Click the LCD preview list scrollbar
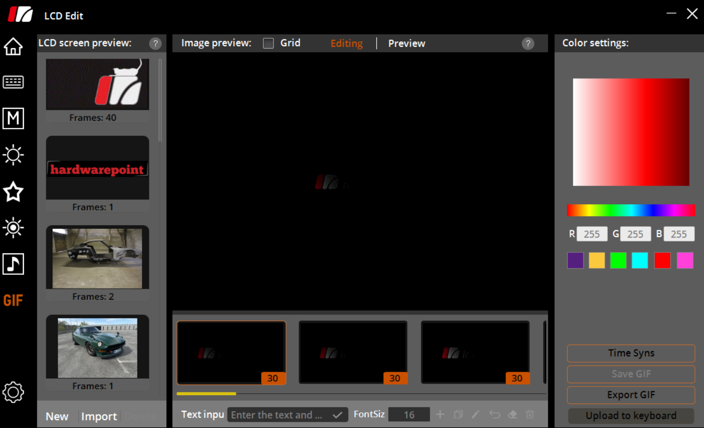This screenshot has height=428, width=704. [x=160, y=100]
